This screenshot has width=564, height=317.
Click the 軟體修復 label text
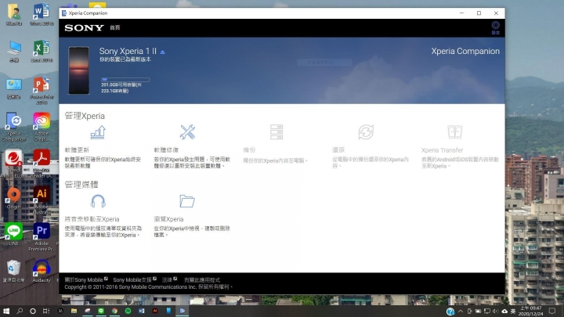(166, 149)
